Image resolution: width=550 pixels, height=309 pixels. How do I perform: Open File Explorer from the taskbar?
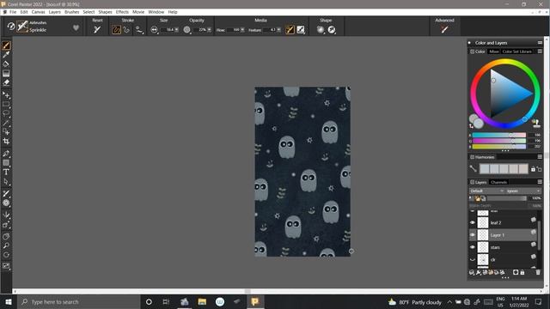click(202, 301)
